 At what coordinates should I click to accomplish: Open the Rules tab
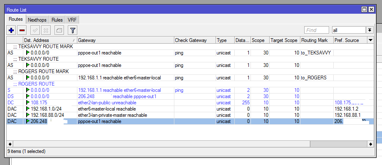(x=57, y=20)
